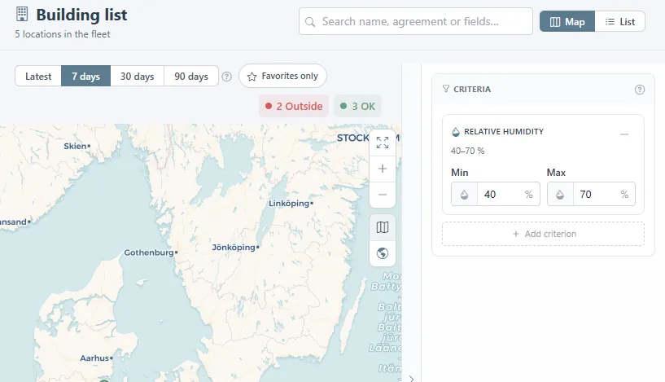Click the 40–70 % summary text
Screen dimensions: 665x382
(x=467, y=151)
